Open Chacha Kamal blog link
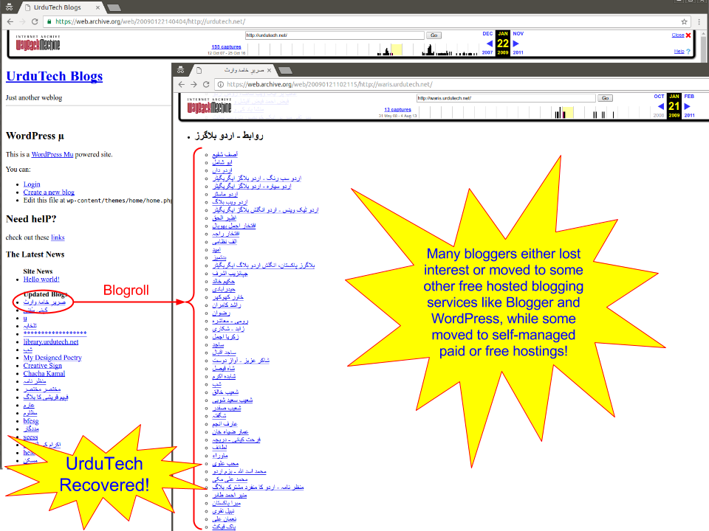The height and width of the screenshot is (531, 709). (44, 373)
